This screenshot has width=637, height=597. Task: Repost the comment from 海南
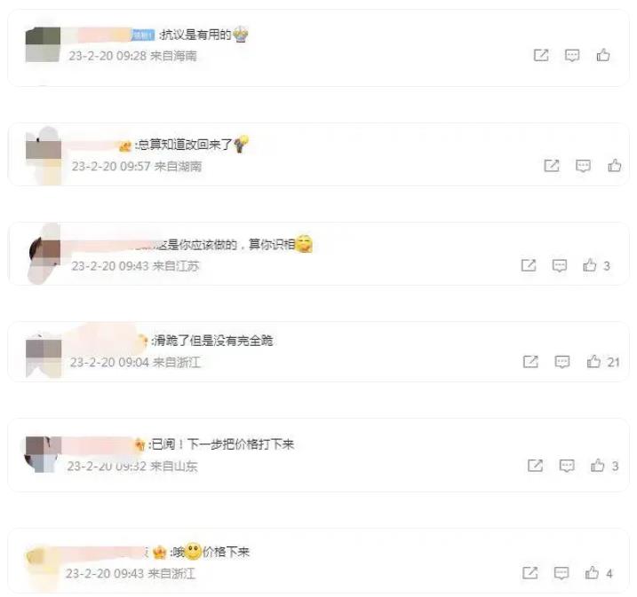[x=541, y=55]
